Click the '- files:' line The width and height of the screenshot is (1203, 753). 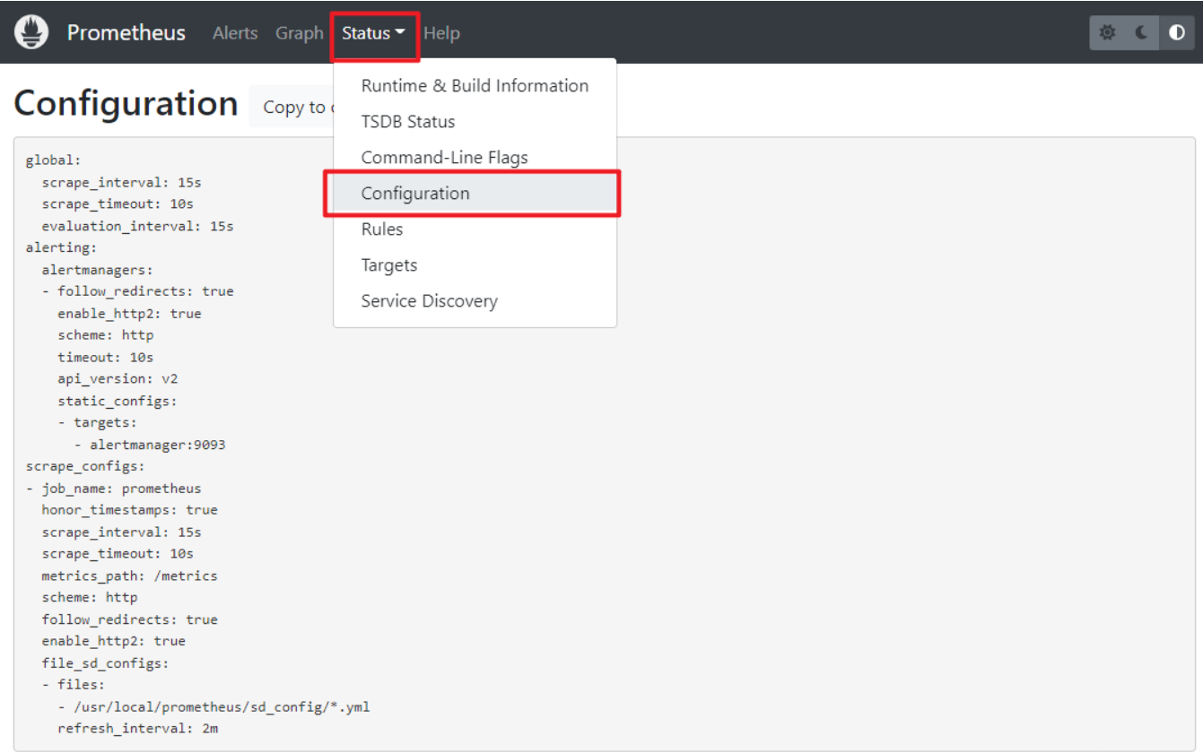pos(74,685)
